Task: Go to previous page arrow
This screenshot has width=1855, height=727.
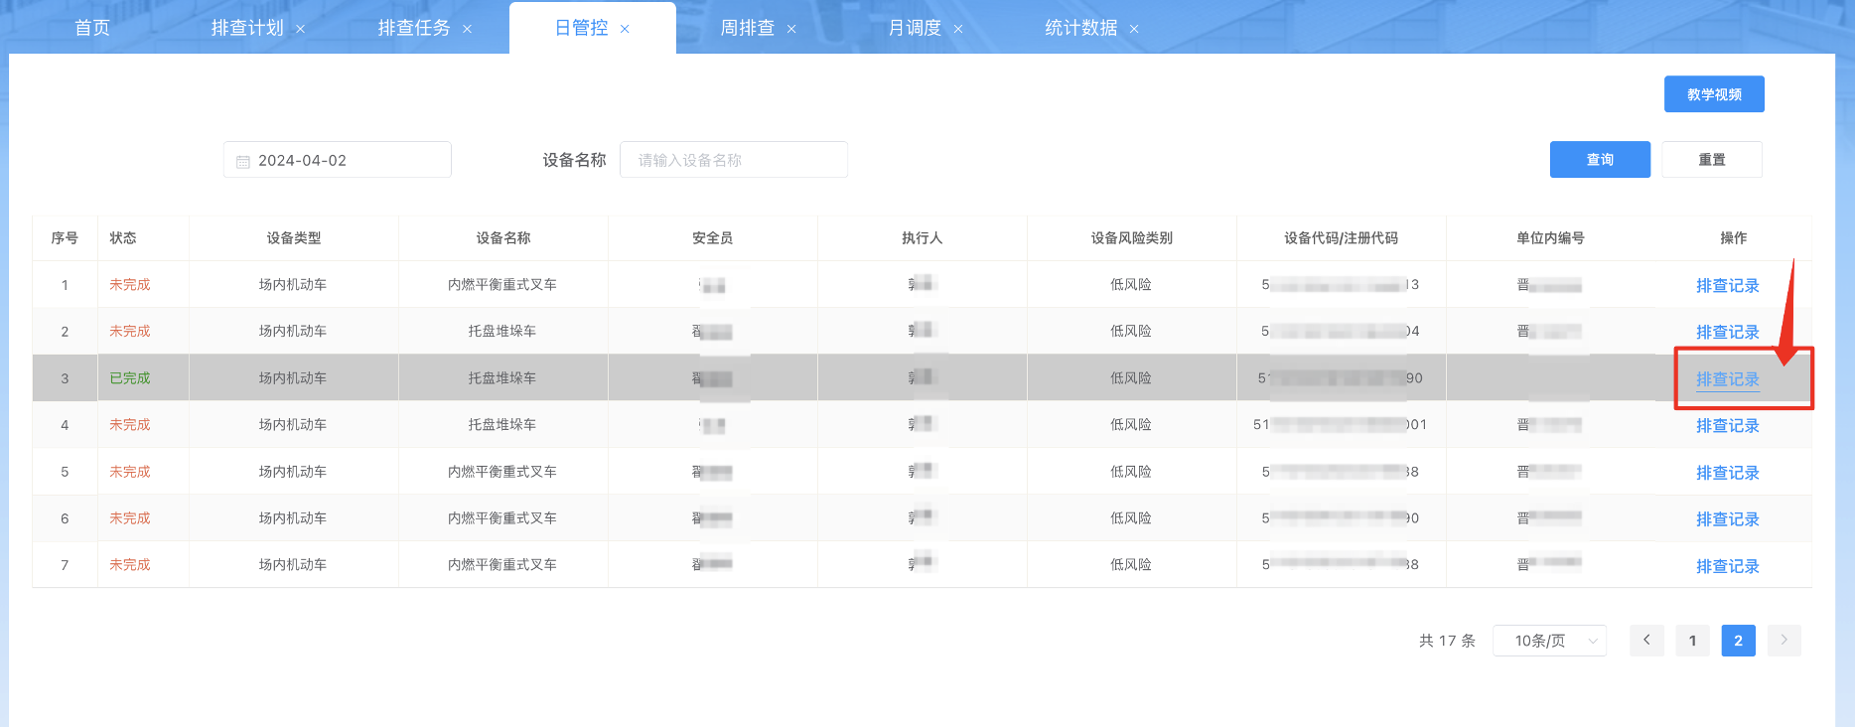Action: point(1646,641)
